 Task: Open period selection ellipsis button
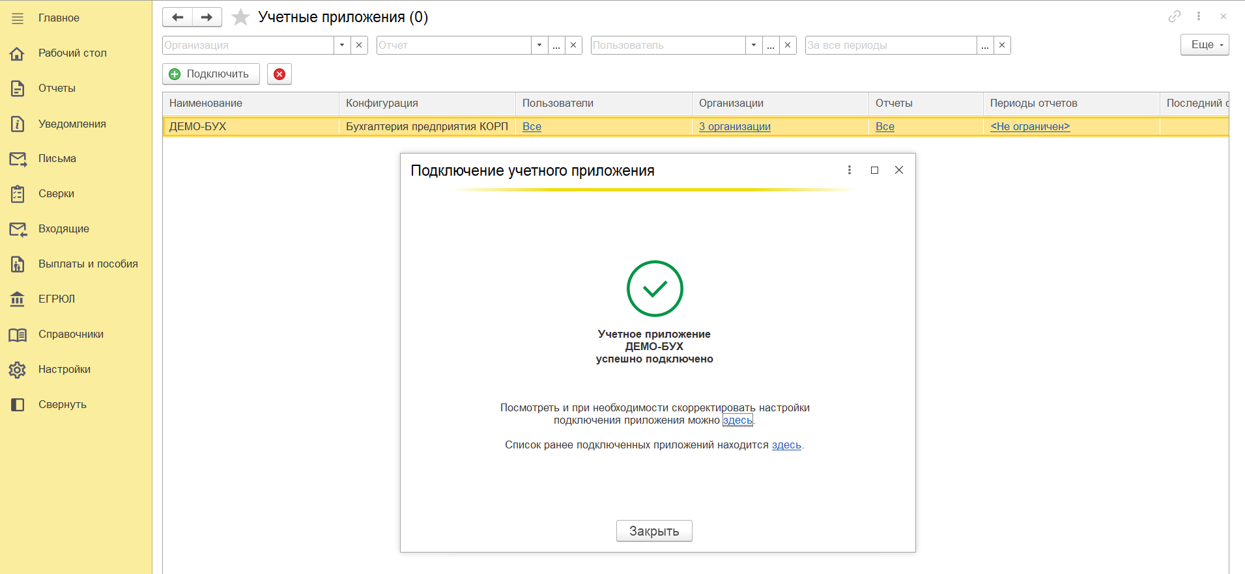985,46
